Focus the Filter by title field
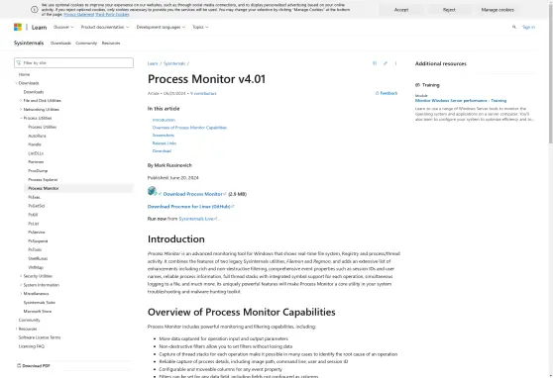This screenshot has width=553, height=378. (73, 62)
